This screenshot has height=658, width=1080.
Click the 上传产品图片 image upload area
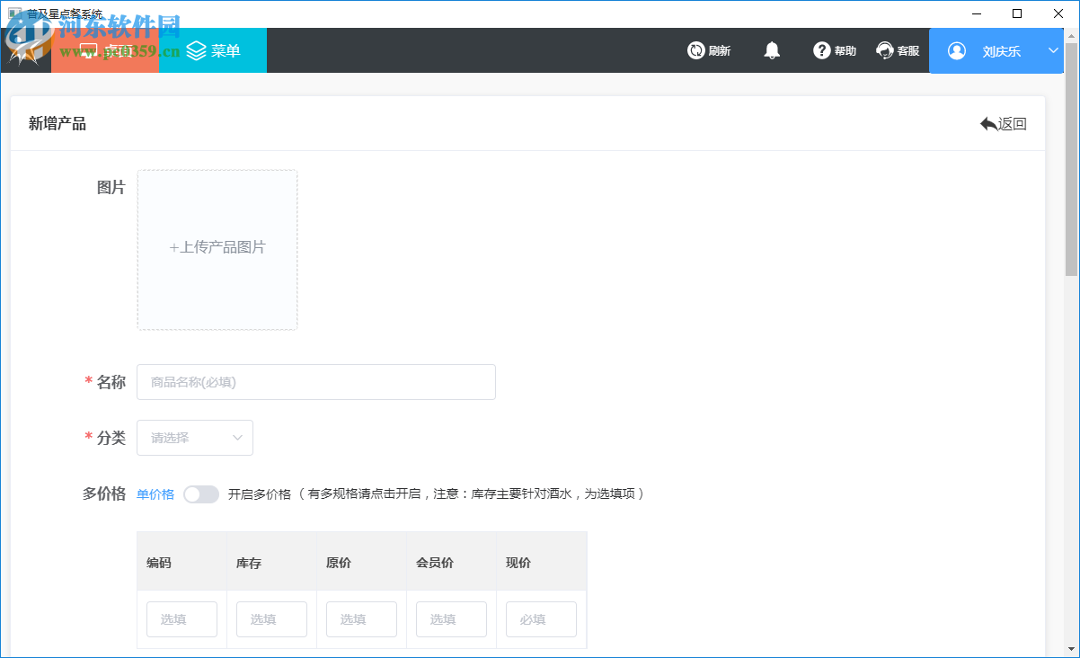217,249
